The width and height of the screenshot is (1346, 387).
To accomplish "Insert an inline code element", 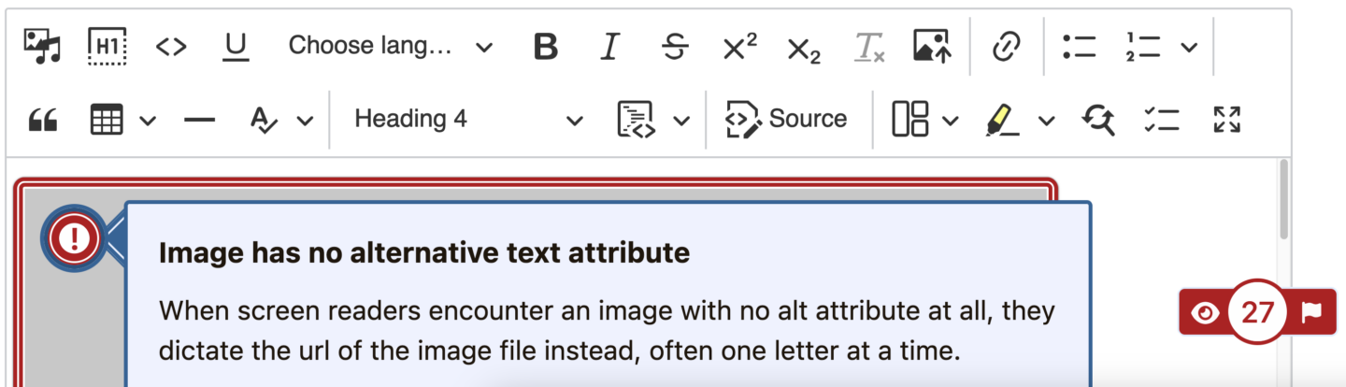I will [x=171, y=47].
